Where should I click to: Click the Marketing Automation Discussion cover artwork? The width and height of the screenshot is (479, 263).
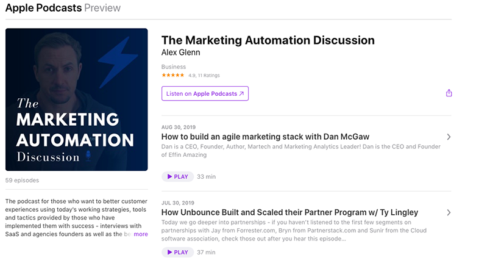[76, 99]
